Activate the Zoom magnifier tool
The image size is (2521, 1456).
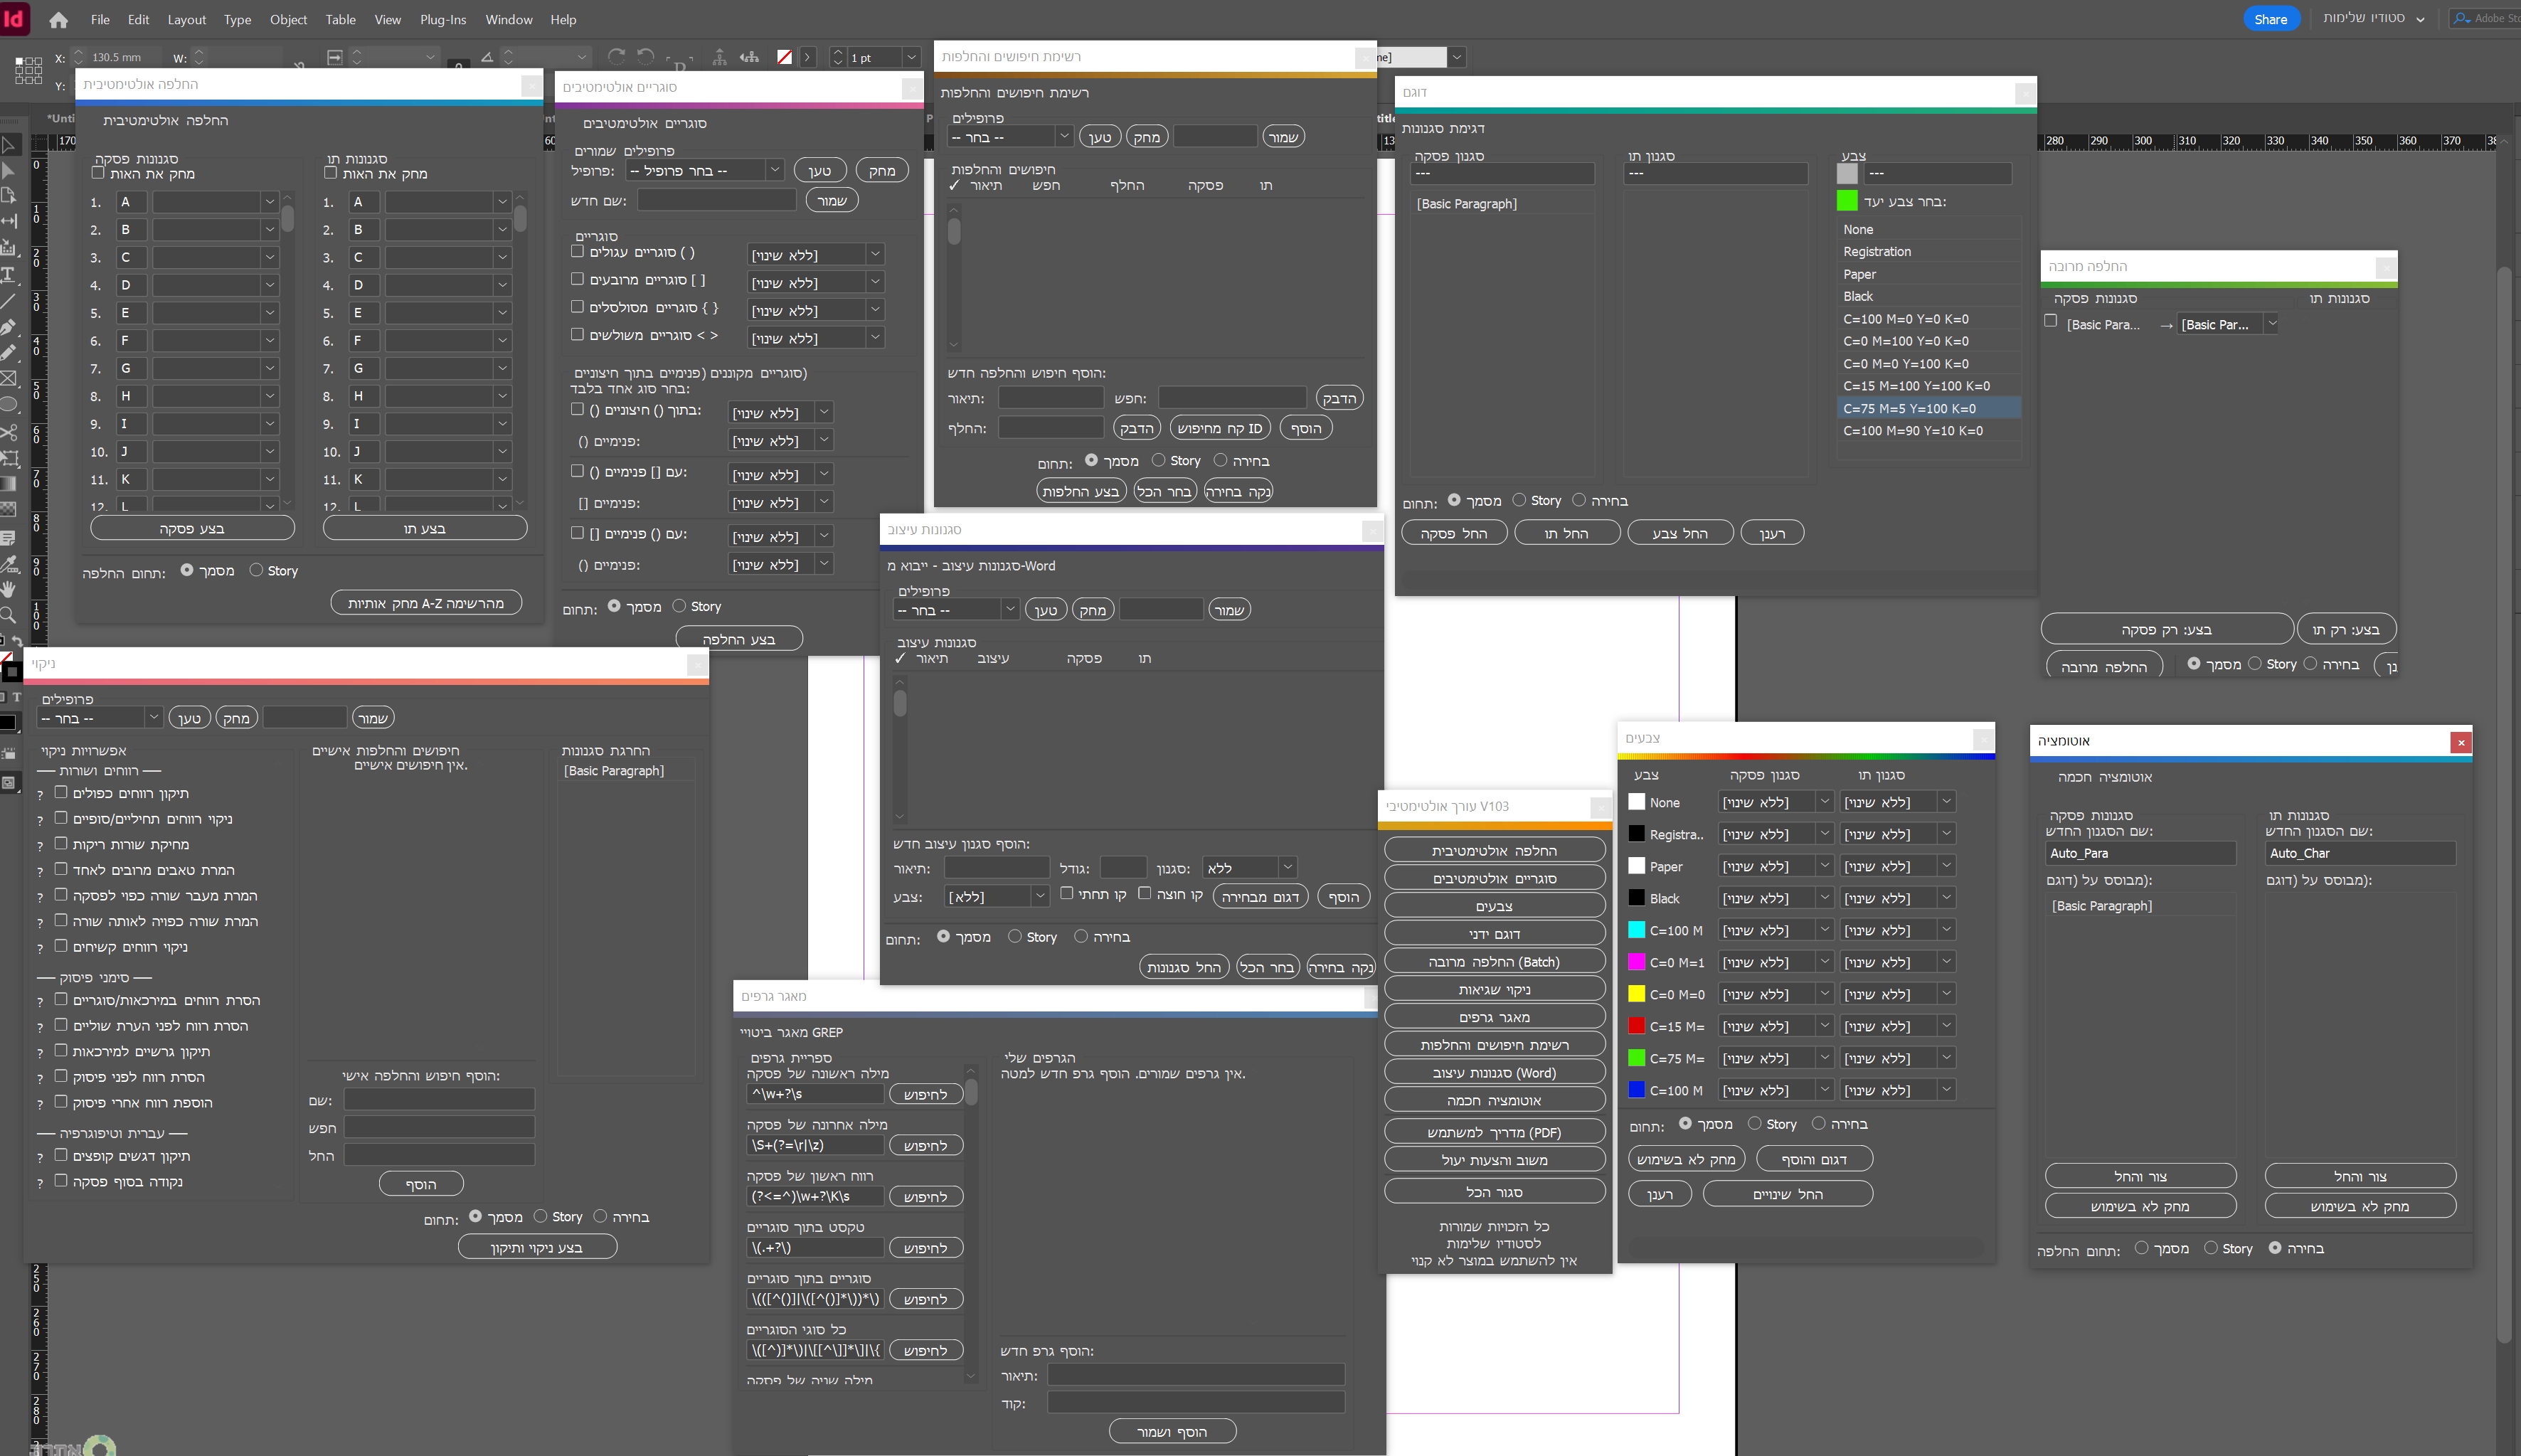[x=9, y=615]
